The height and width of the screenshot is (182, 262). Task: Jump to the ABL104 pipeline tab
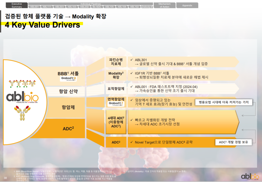coord(122,7)
